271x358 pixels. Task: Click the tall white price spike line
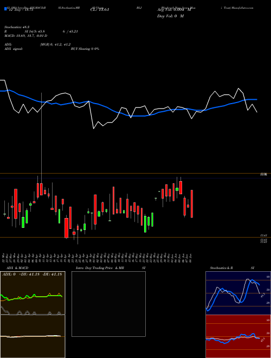(41, 138)
